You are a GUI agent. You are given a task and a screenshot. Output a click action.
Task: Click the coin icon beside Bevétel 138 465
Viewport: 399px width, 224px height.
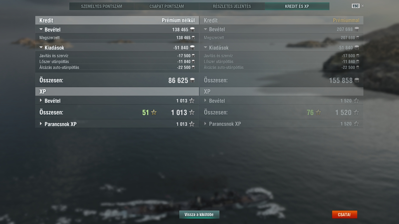[x=192, y=29]
